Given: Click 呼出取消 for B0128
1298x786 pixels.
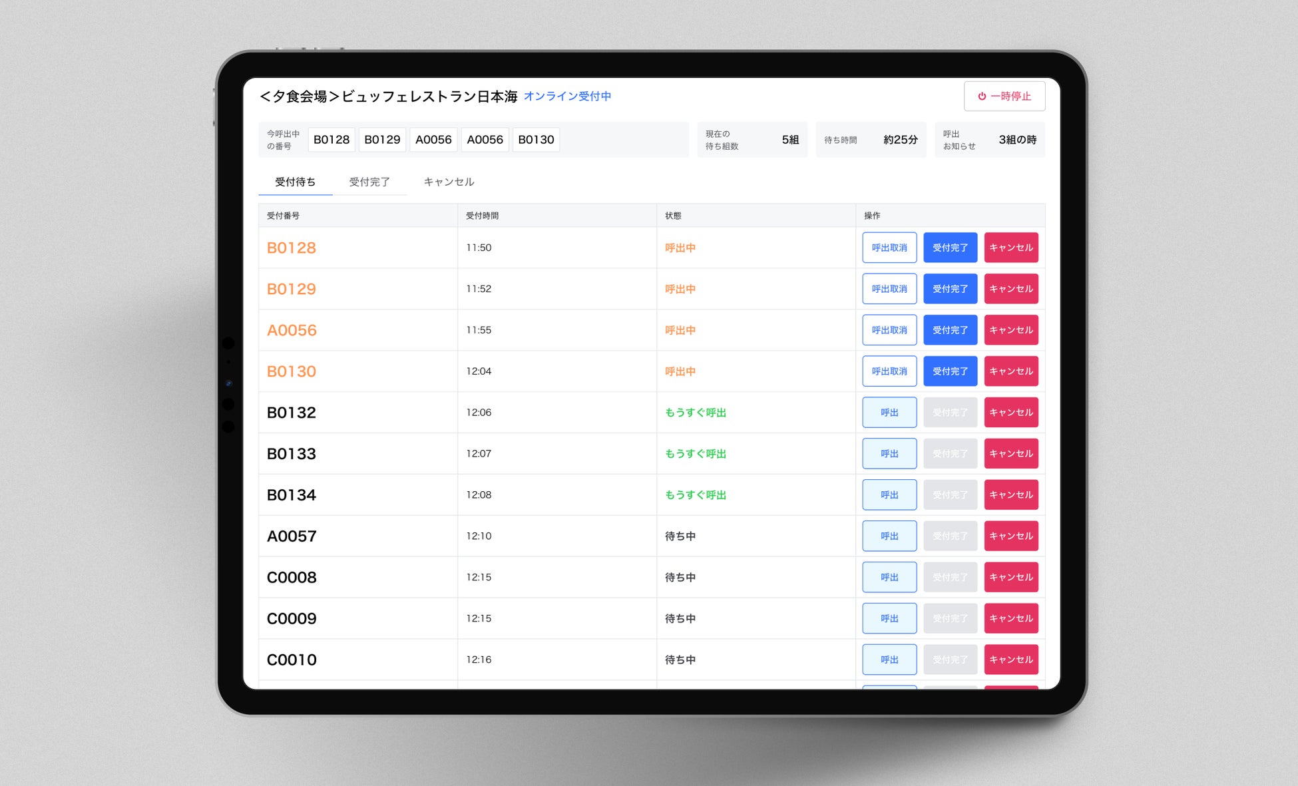Looking at the screenshot, I should (x=889, y=248).
